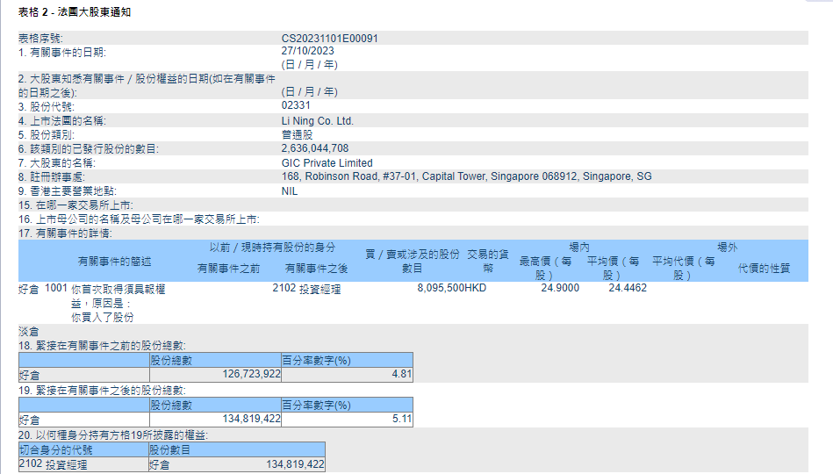Click the NIL Hong Kong business address value
Image resolution: width=833 pixels, height=474 pixels.
pyautogui.click(x=290, y=190)
